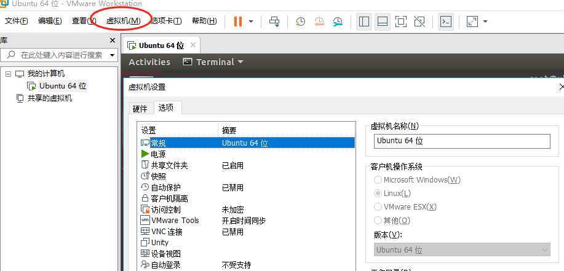The width and height of the screenshot is (564, 271).
Task: Click the library search input field
Action: tap(59, 55)
